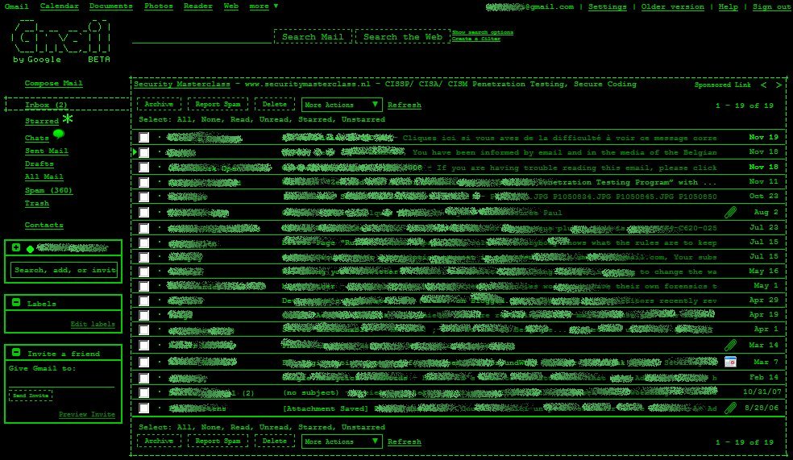
Task: Click paperclip icon on 8/28/06 email
Action: tap(730, 408)
